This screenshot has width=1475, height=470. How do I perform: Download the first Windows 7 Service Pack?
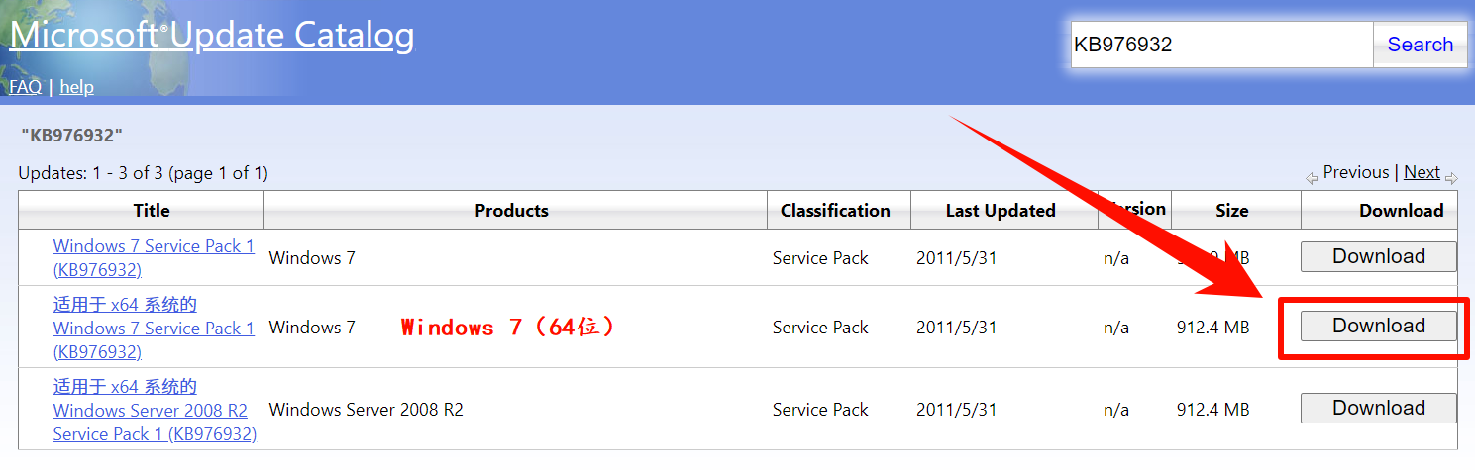[x=1378, y=256]
